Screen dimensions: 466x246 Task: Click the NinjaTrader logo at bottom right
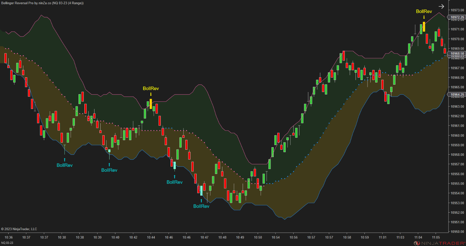(x=439, y=242)
